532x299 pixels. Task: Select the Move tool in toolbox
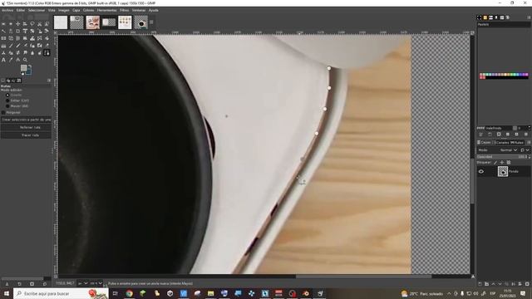pos(17,24)
